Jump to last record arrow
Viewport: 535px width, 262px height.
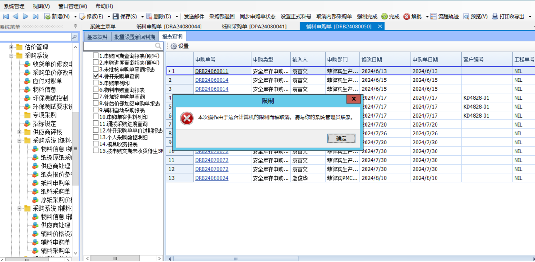(x=35, y=16)
